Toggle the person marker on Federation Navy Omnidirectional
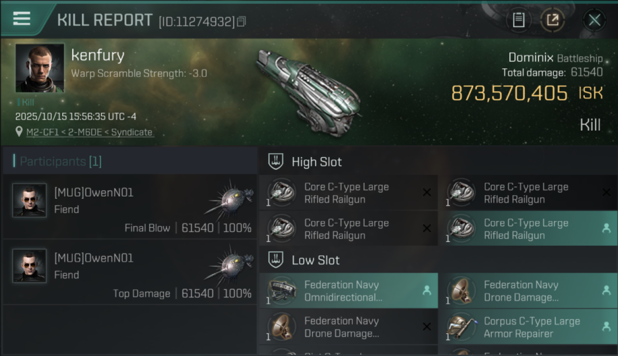Viewport: 618px width, 356px height. point(426,290)
